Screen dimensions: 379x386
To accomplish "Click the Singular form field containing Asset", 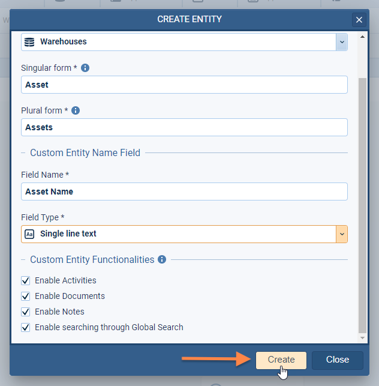I will tap(184, 85).
